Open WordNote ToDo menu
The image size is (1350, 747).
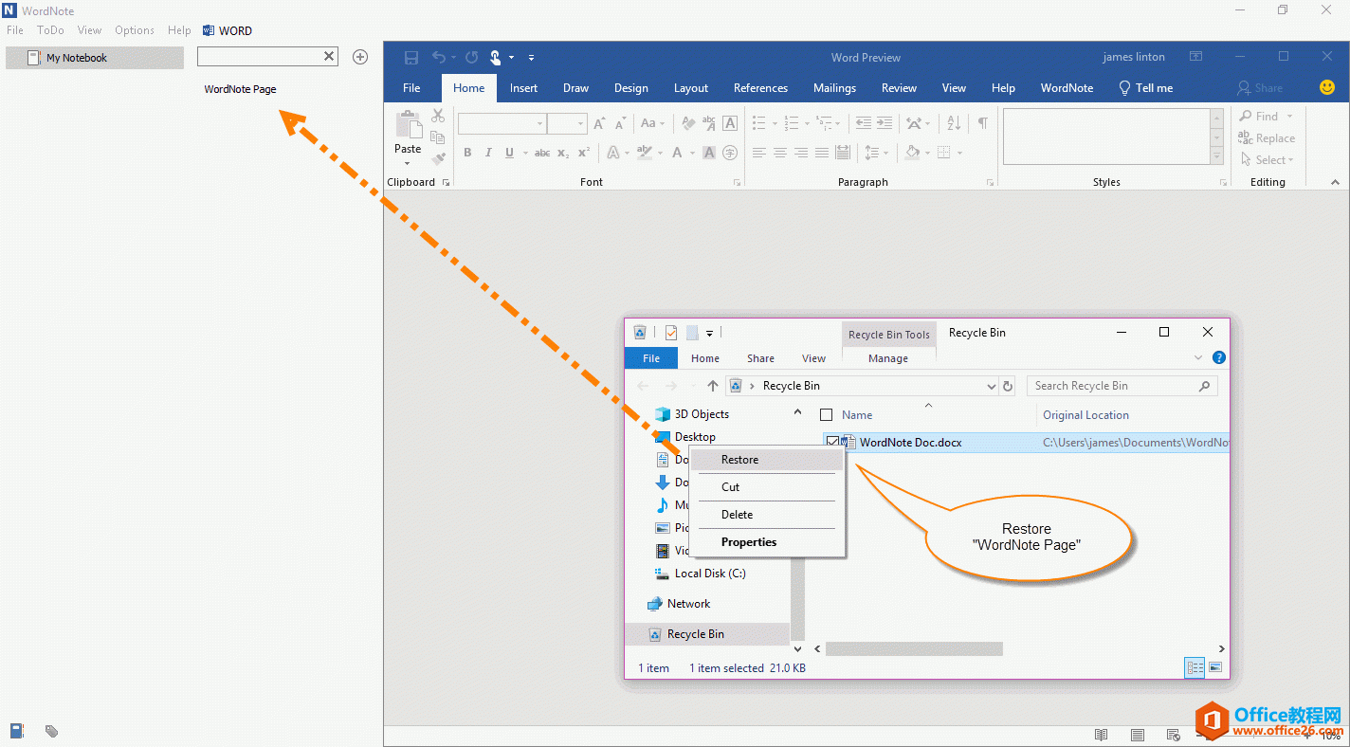point(50,30)
